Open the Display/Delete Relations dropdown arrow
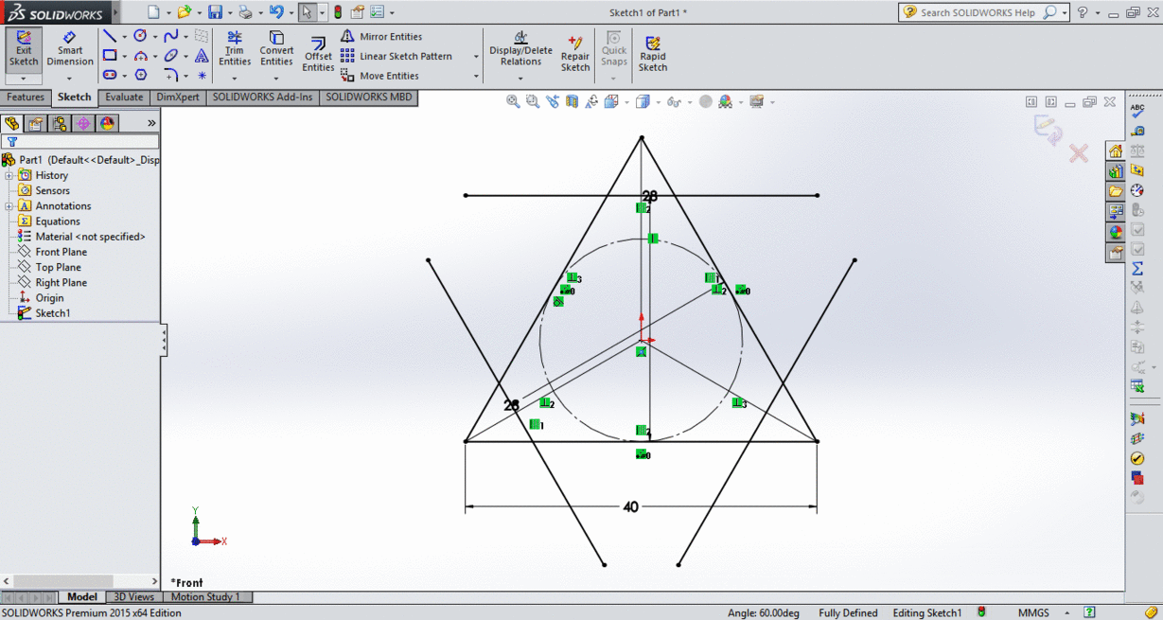This screenshot has height=620, width=1163. click(520, 78)
